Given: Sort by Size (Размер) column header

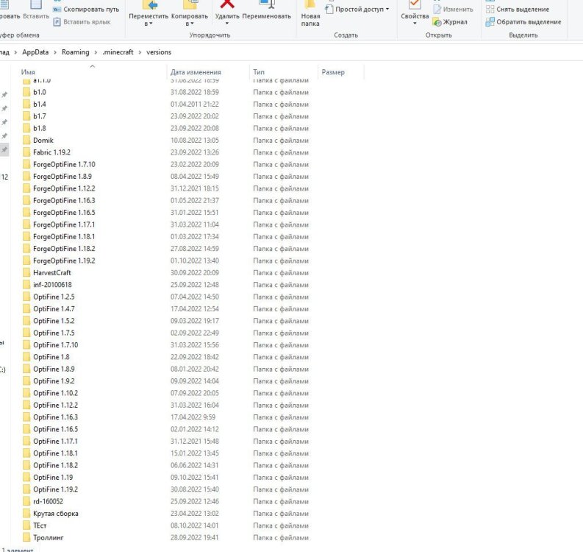Looking at the screenshot, I should (x=333, y=72).
